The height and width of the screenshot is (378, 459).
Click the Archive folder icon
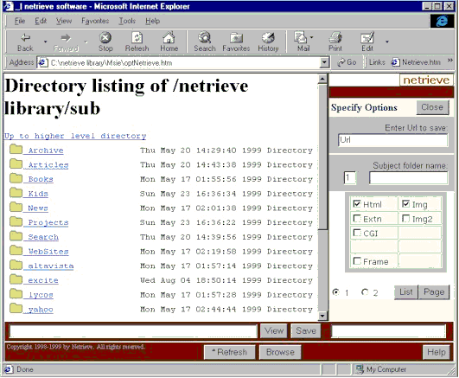click(x=16, y=149)
